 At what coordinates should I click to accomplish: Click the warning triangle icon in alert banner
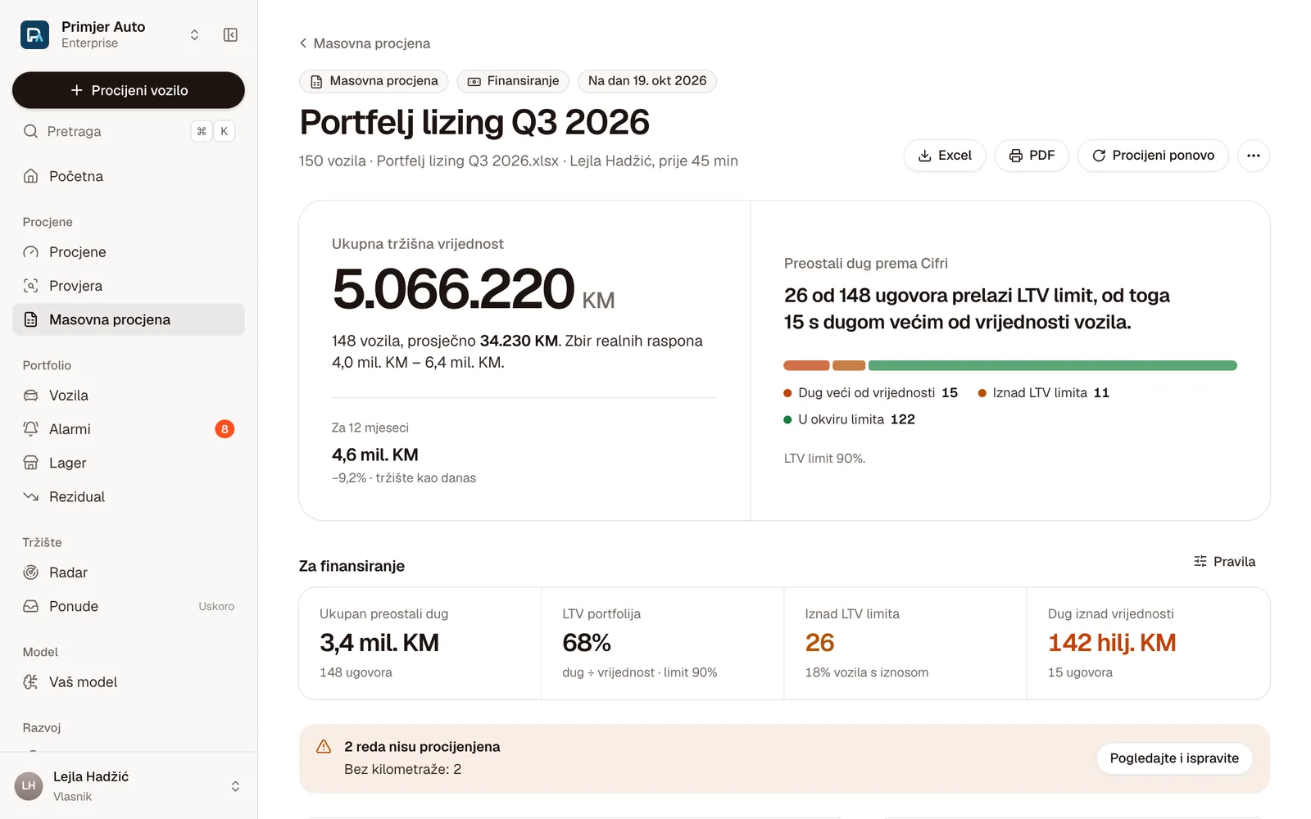pyautogui.click(x=324, y=747)
